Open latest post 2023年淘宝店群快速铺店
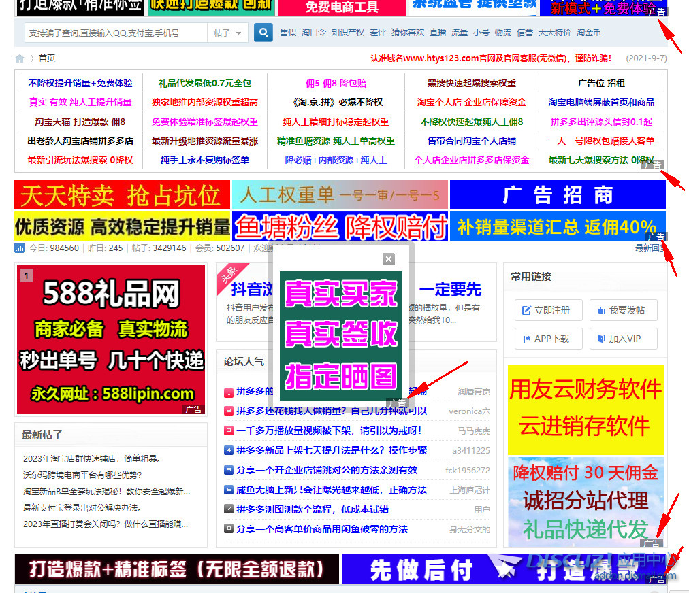689x593 pixels. pos(93,458)
